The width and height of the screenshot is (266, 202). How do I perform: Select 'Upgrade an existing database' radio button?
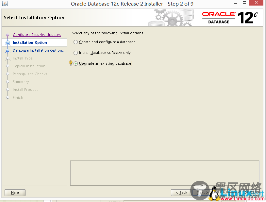point(76,64)
